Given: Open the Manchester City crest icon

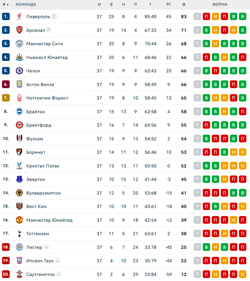Looking at the screenshot, I should (19, 44).
